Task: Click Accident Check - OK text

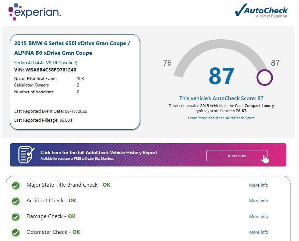Action: (51, 201)
